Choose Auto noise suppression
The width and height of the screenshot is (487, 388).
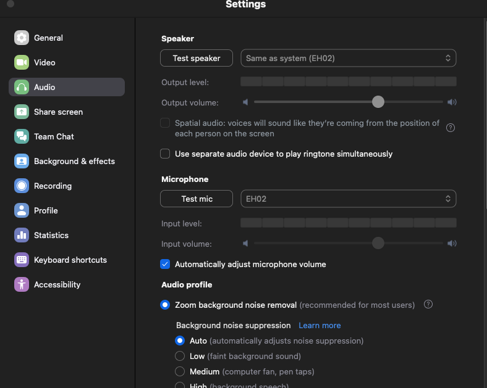click(180, 341)
